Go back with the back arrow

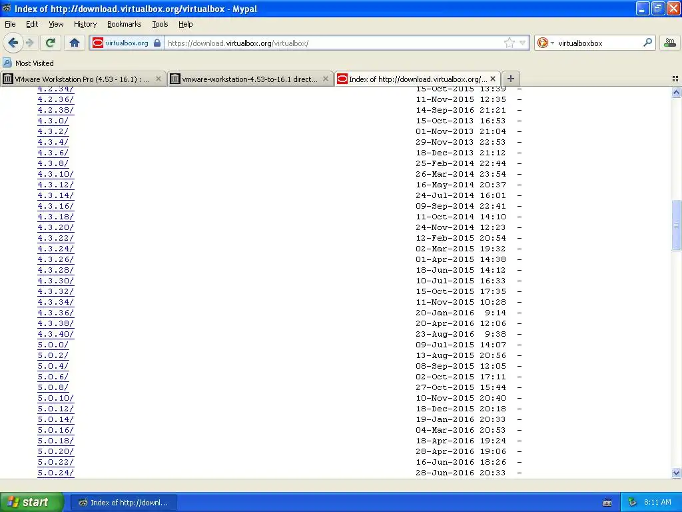tap(13, 43)
